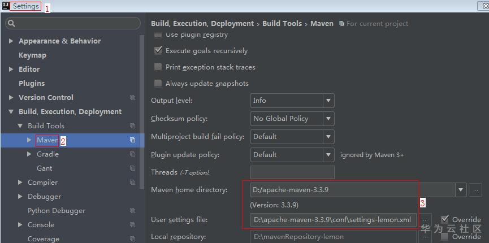Screen dimensions: 489x243
Task: Open the Plugins settings page
Action: tap(32, 84)
